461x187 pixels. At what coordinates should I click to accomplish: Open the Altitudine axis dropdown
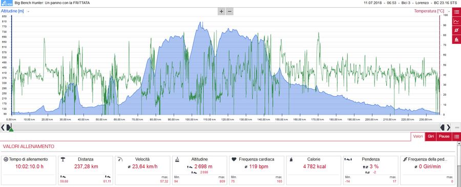point(28,12)
